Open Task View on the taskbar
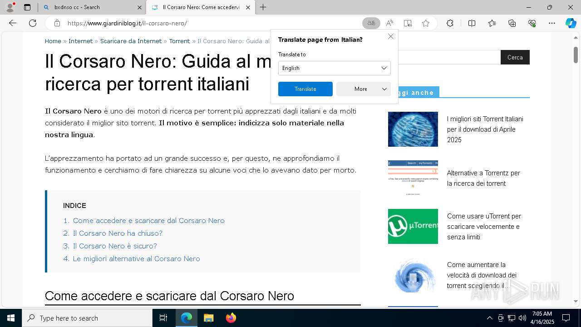The height and width of the screenshot is (327, 581). 163,318
